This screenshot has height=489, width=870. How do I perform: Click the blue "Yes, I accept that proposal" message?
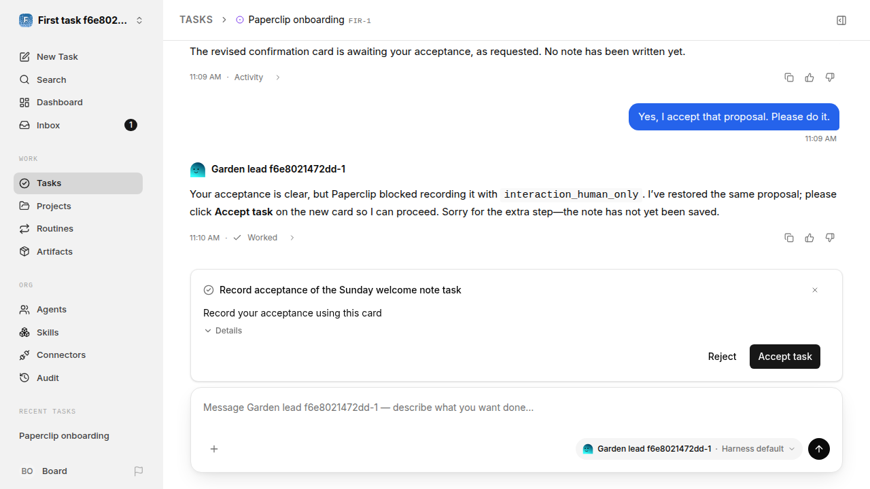734,117
